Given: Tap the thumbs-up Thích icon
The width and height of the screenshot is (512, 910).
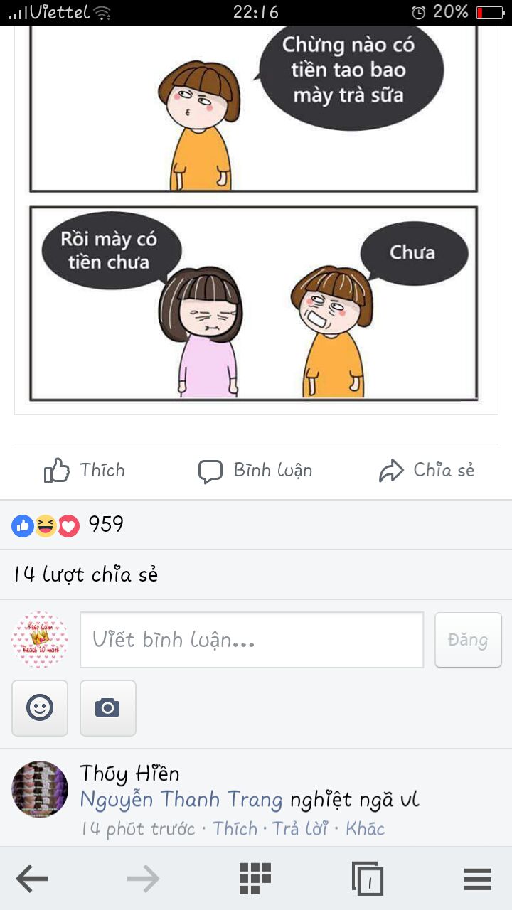Looking at the screenshot, I should 57,471.
